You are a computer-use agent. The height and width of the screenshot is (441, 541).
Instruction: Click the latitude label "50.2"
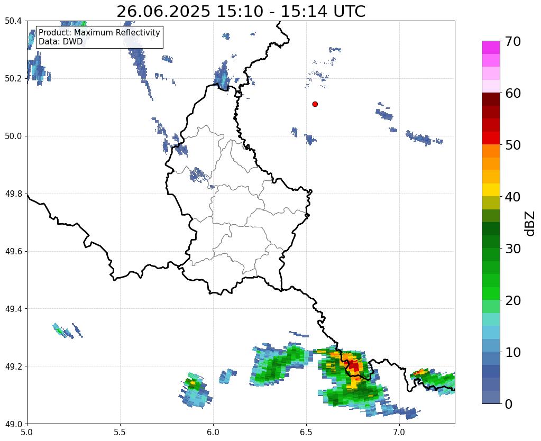(x=13, y=78)
